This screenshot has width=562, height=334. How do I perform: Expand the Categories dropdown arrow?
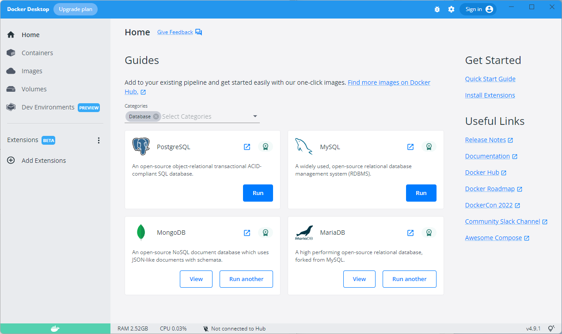[x=255, y=116]
